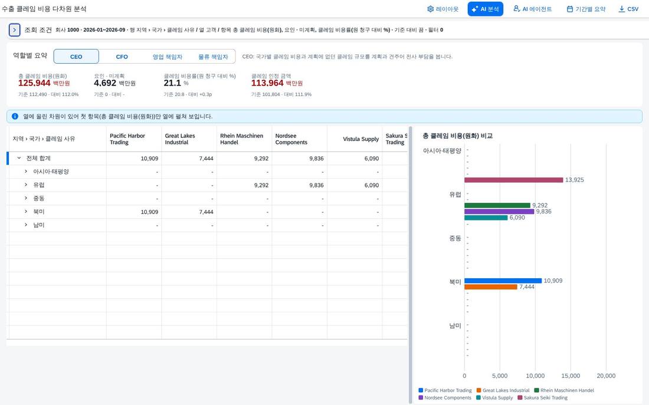
Task: Click the 요인 · 미계획 KPI value 4.692
Action: (105, 83)
